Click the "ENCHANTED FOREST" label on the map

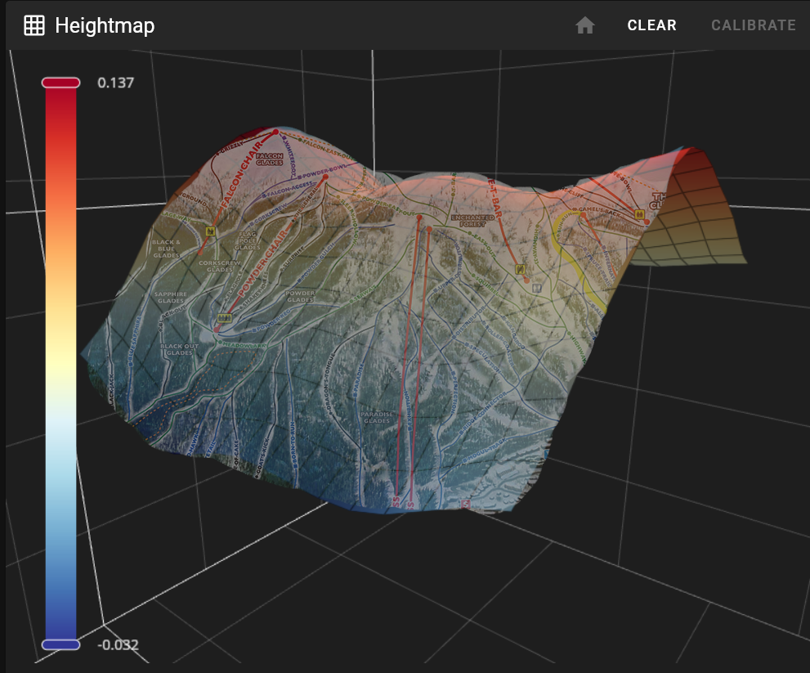click(472, 221)
